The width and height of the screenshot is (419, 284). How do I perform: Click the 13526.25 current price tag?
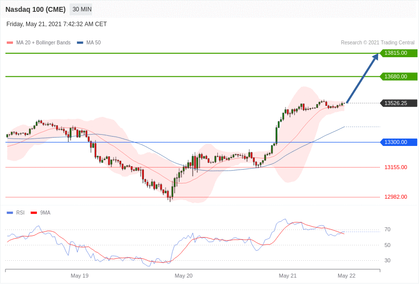click(398, 103)
